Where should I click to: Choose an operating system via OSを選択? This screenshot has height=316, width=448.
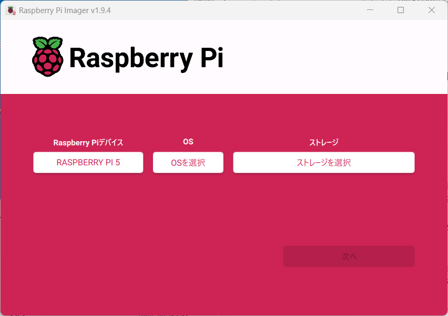pos(188,162)
